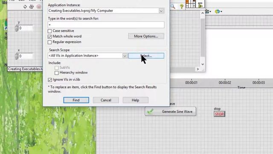
Task: Click the Find button
Action: click(76, 100)
